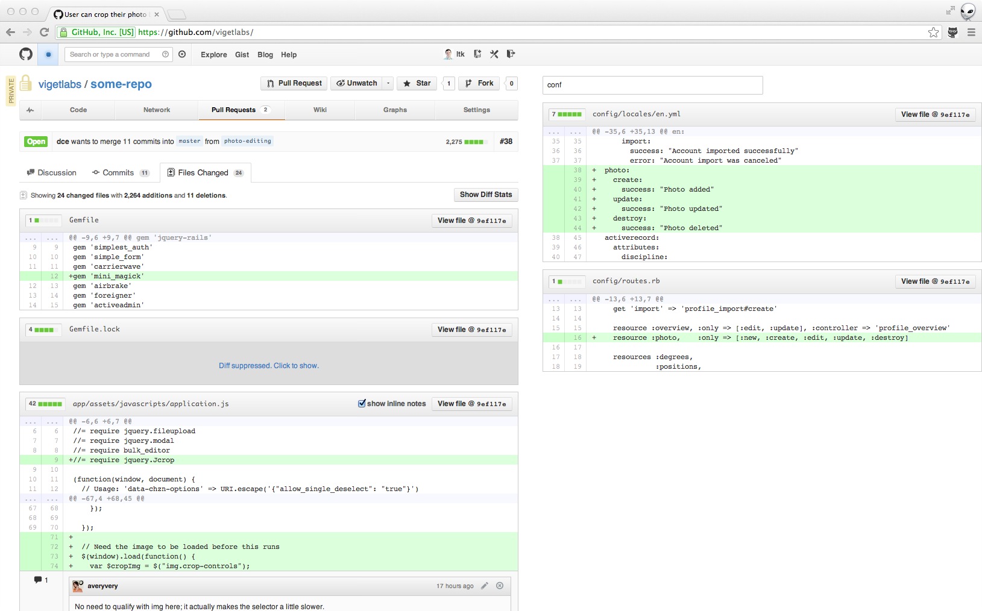Click the search help question icon
Screen dimensions: 982x611
pyautogui.click(x=165, y=54)
